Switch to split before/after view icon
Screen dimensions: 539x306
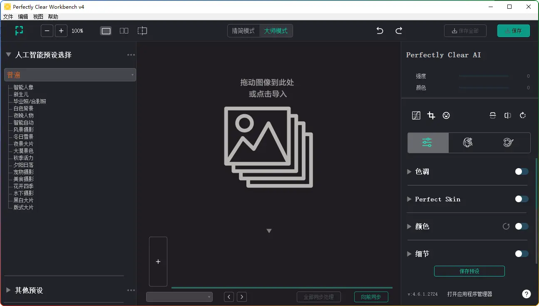(x=124, y=31)
